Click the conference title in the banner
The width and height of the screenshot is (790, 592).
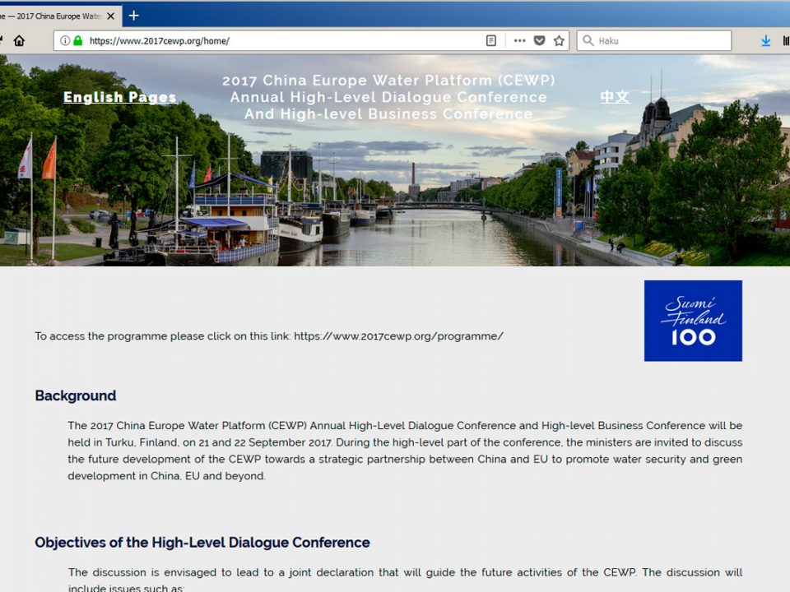point(388,97)
